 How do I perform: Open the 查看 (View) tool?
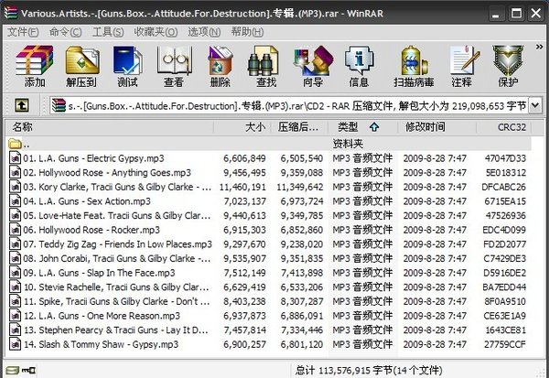174,66
